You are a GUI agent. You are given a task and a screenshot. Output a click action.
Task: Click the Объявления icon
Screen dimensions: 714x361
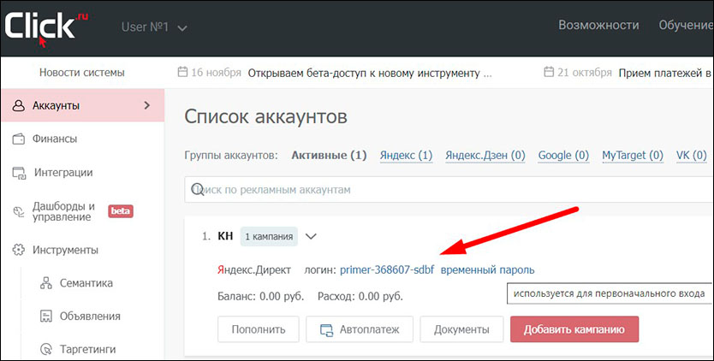pos(46,317)
